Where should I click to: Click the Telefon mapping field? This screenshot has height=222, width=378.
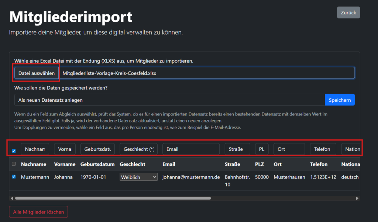(x=323, y=149)
